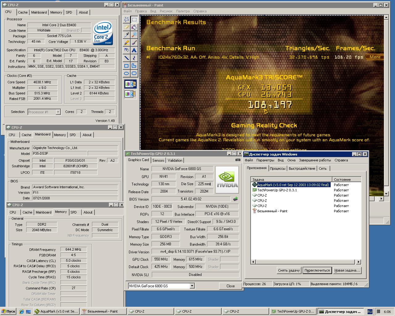
Task: Click the More button in AquaMark results
Action: click(x=375, y=57)
